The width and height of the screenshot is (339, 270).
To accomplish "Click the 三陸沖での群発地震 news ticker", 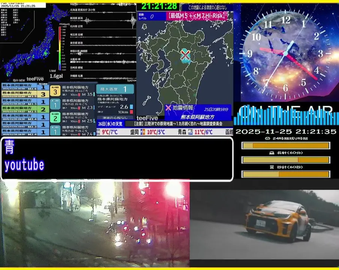I will point(178,124).
